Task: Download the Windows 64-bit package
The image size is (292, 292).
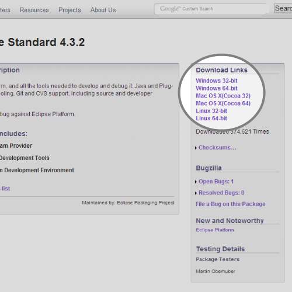Action: pyautogui.click(x=217, y=88)
